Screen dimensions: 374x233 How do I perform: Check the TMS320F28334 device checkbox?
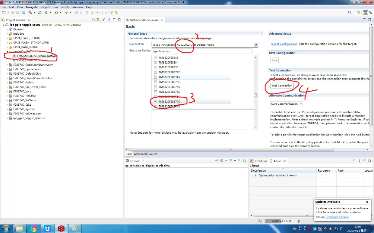[x=155, y=62]
